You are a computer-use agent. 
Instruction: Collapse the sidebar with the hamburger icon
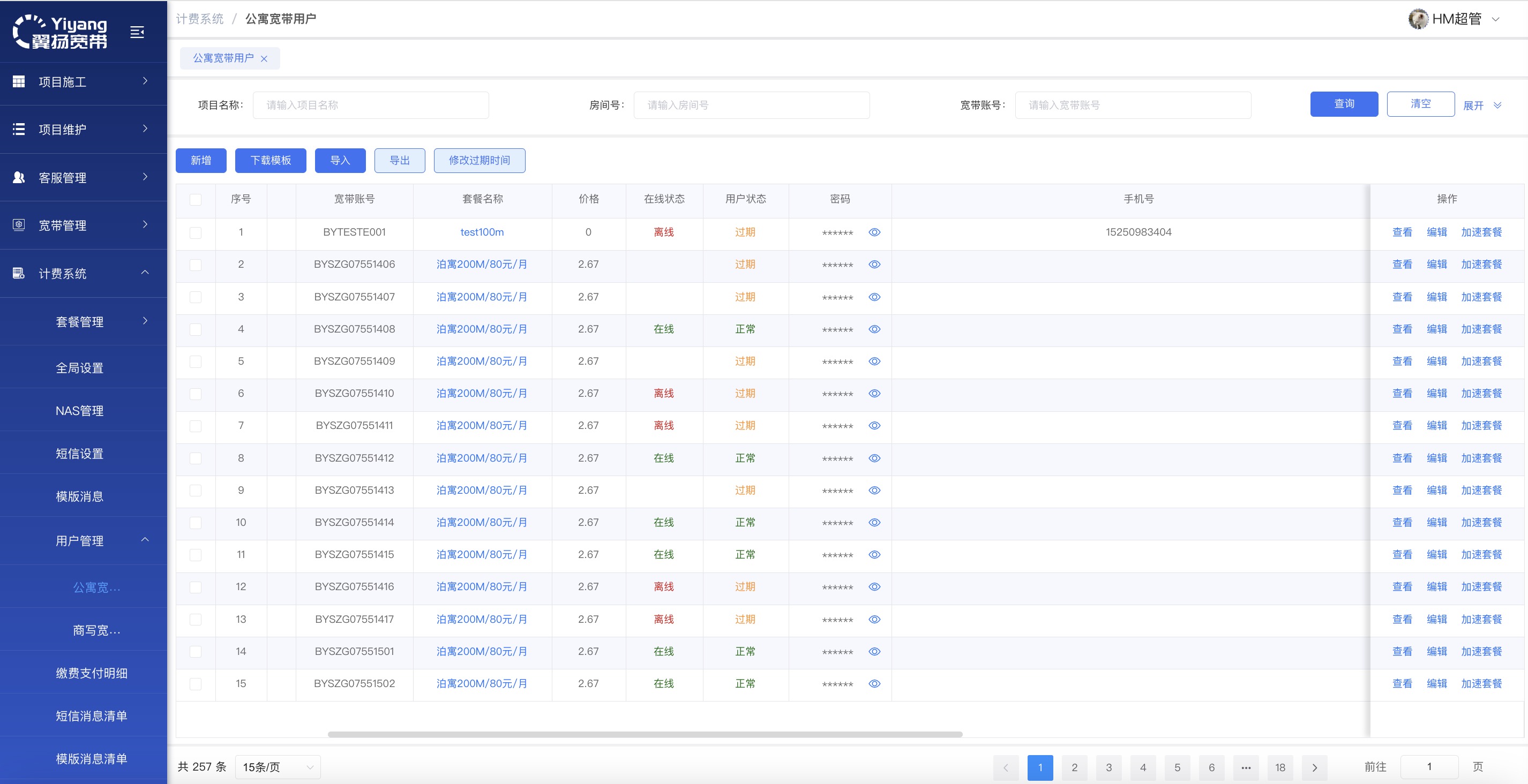(x=137, y=32)
